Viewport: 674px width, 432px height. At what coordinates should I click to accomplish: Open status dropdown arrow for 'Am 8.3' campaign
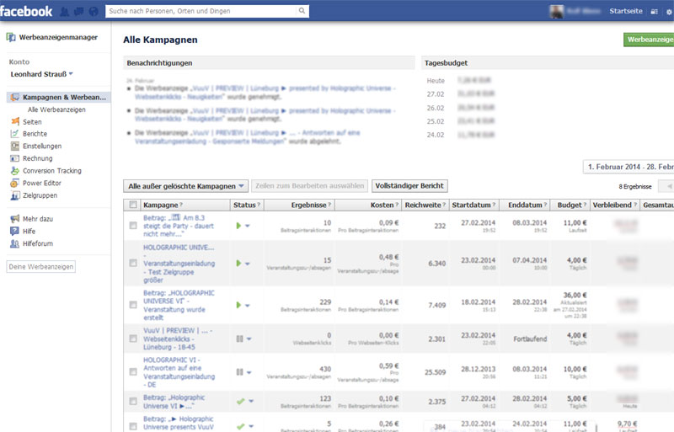tap(248, 226)
